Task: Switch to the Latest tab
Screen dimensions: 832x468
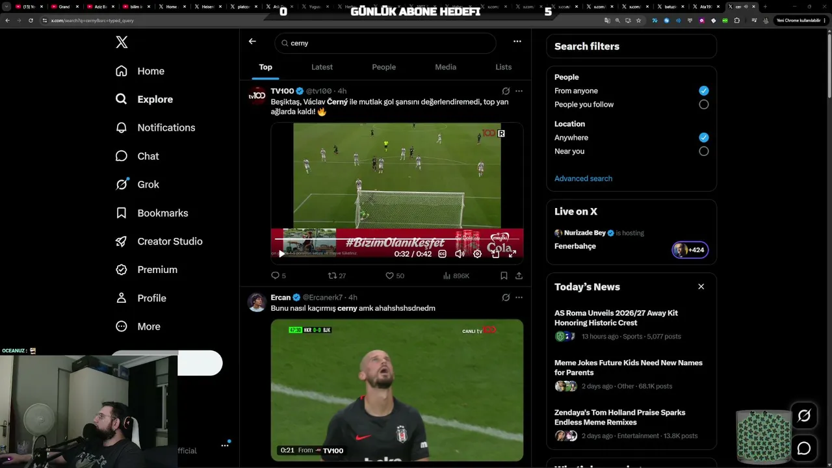Action: (x=322, y=67)
